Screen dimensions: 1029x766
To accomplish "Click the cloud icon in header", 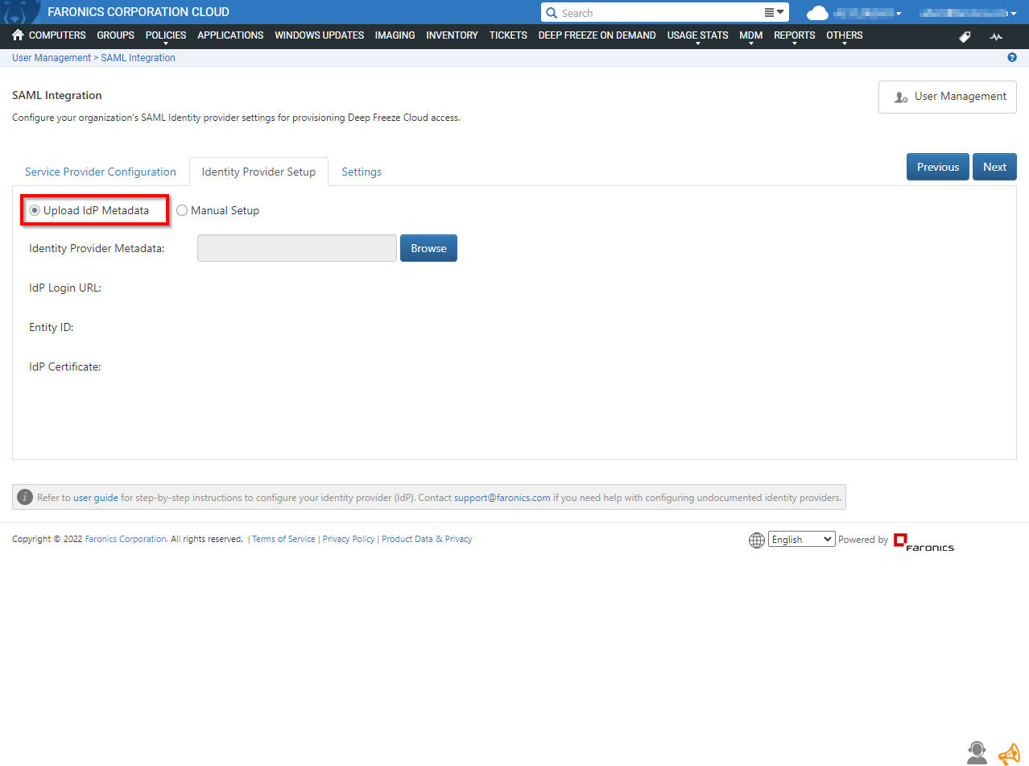I will coord(817,13).
